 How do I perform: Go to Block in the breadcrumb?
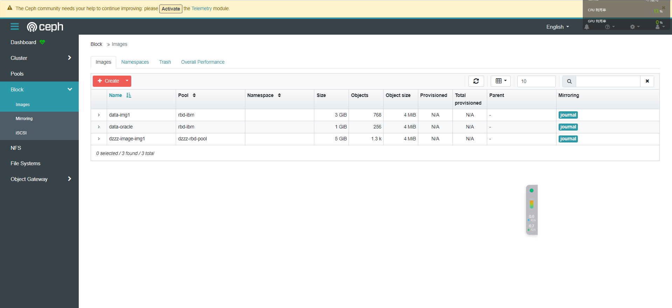click(x=96, y=44)
